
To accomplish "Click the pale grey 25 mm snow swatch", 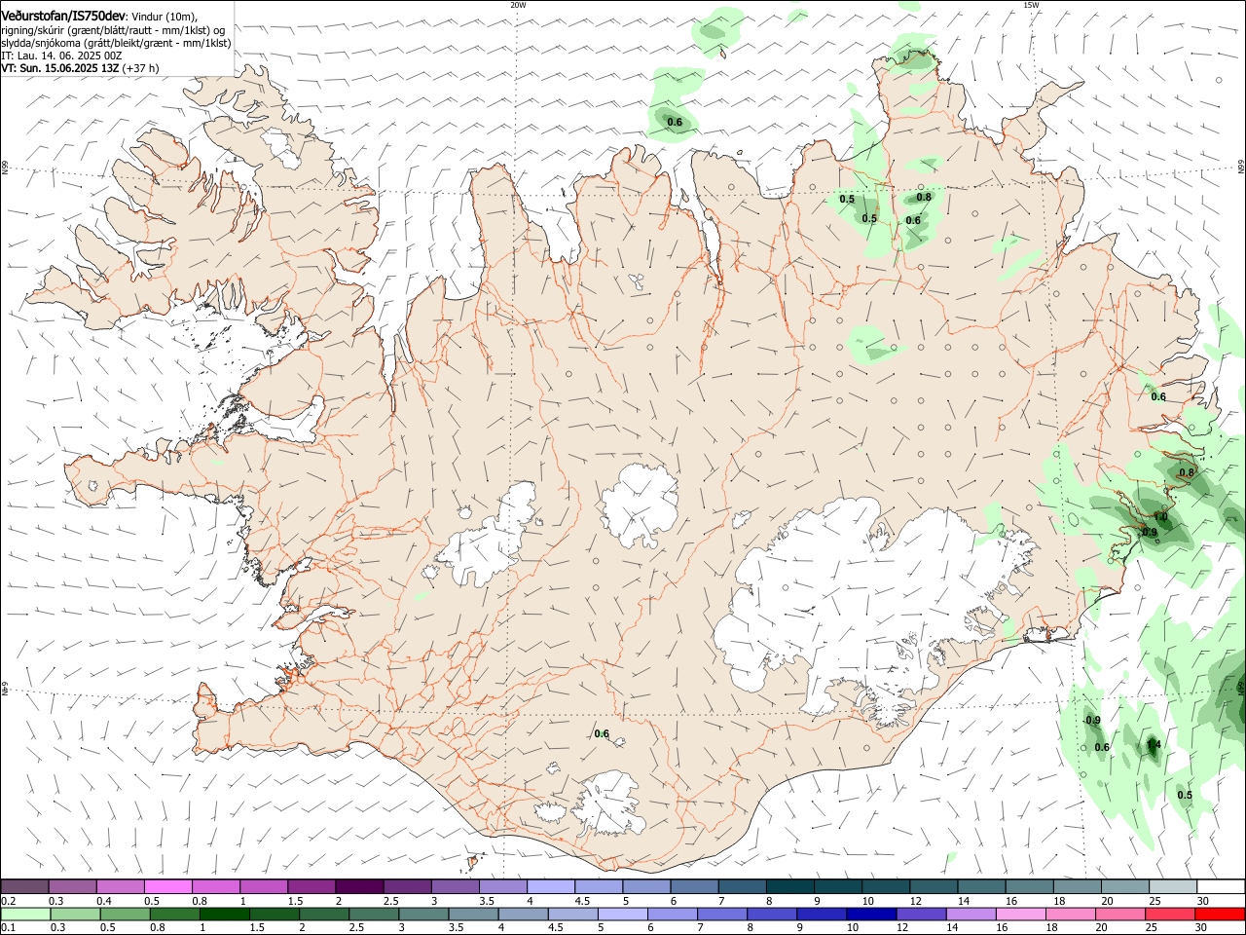I will click(1172, 886).
